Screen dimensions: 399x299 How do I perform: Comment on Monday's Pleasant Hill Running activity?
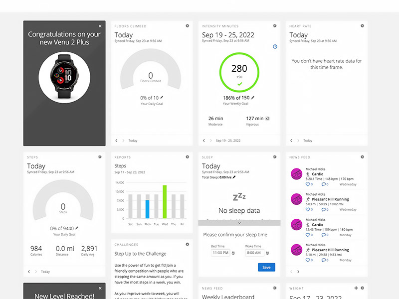click(x=323, y=260)
